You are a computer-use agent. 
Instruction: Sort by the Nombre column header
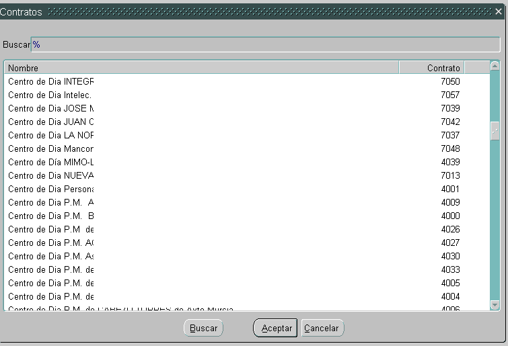[201, 68]
